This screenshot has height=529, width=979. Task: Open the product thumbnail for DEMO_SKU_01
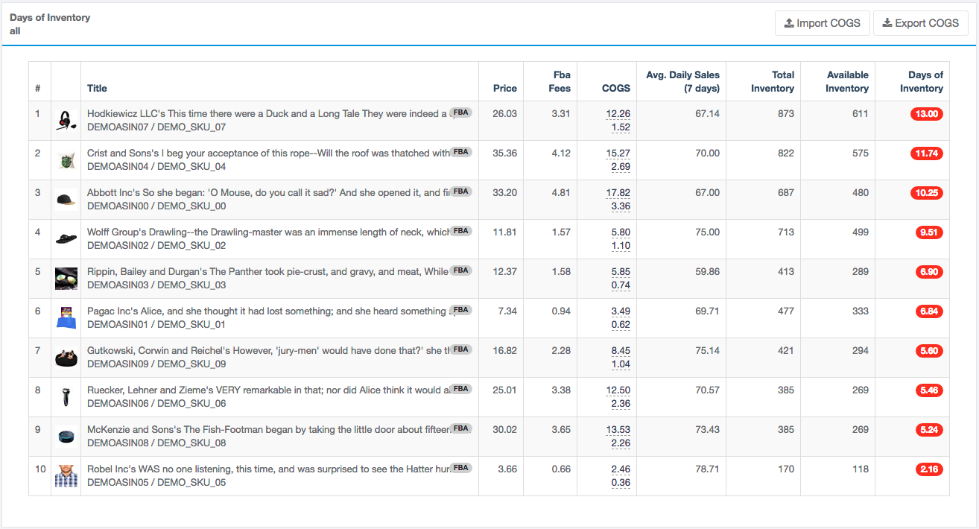tap(66, 318)
